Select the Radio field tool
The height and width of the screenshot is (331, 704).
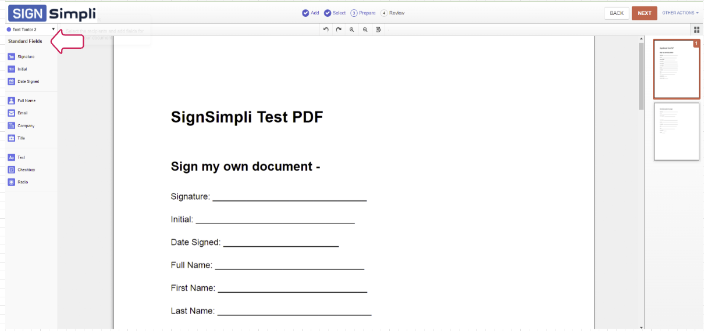pyautogui.click(x=12, y=182)
